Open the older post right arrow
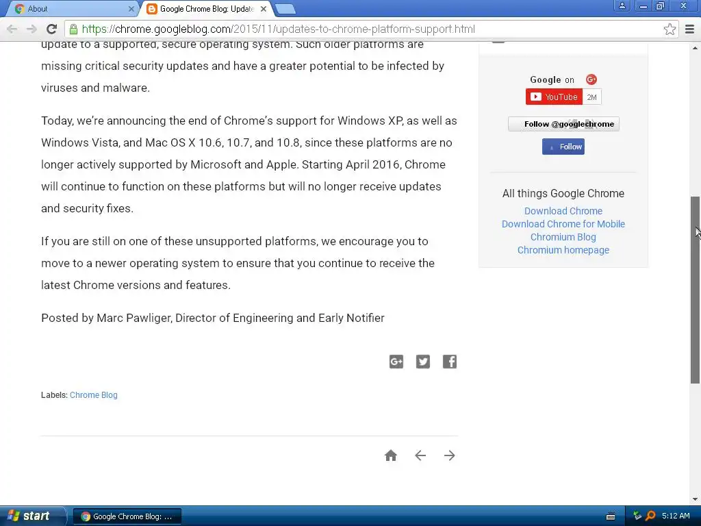Image resolution: width=701 pixels, height=526 pixels. pos(449,455)
